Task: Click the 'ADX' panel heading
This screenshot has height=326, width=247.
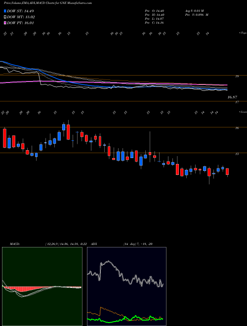Action: 94,244
